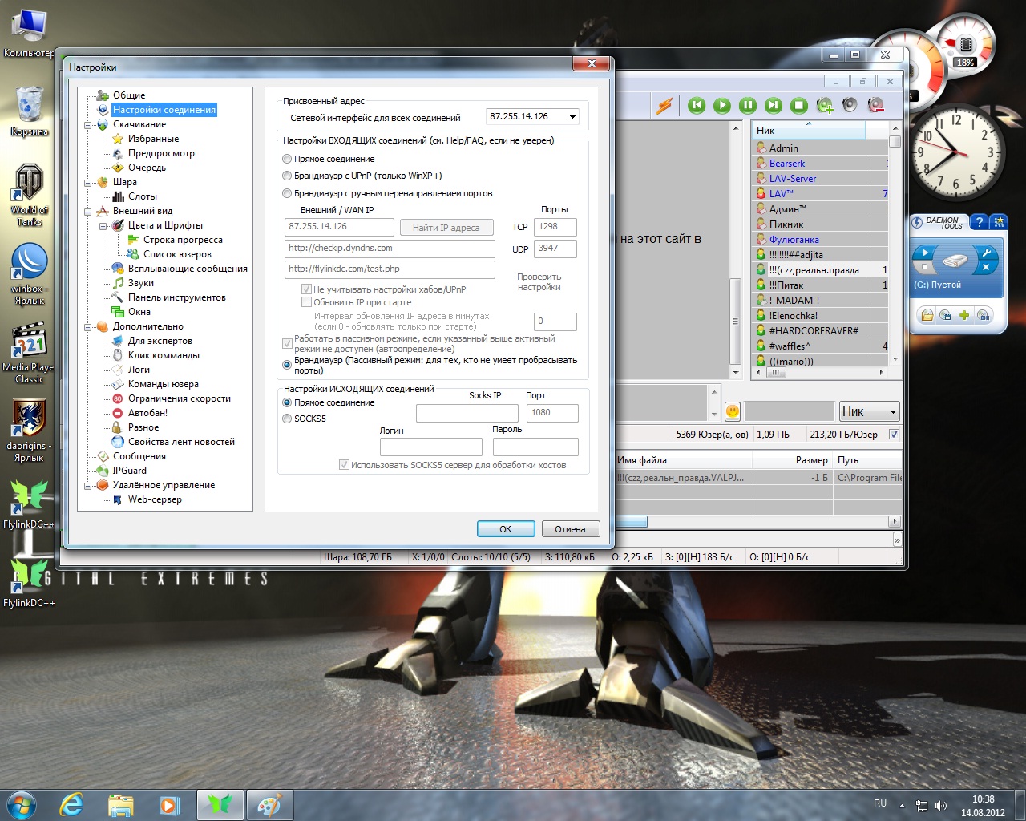Click the green play button in FlylinkDC toolbar

click(722, 105)
